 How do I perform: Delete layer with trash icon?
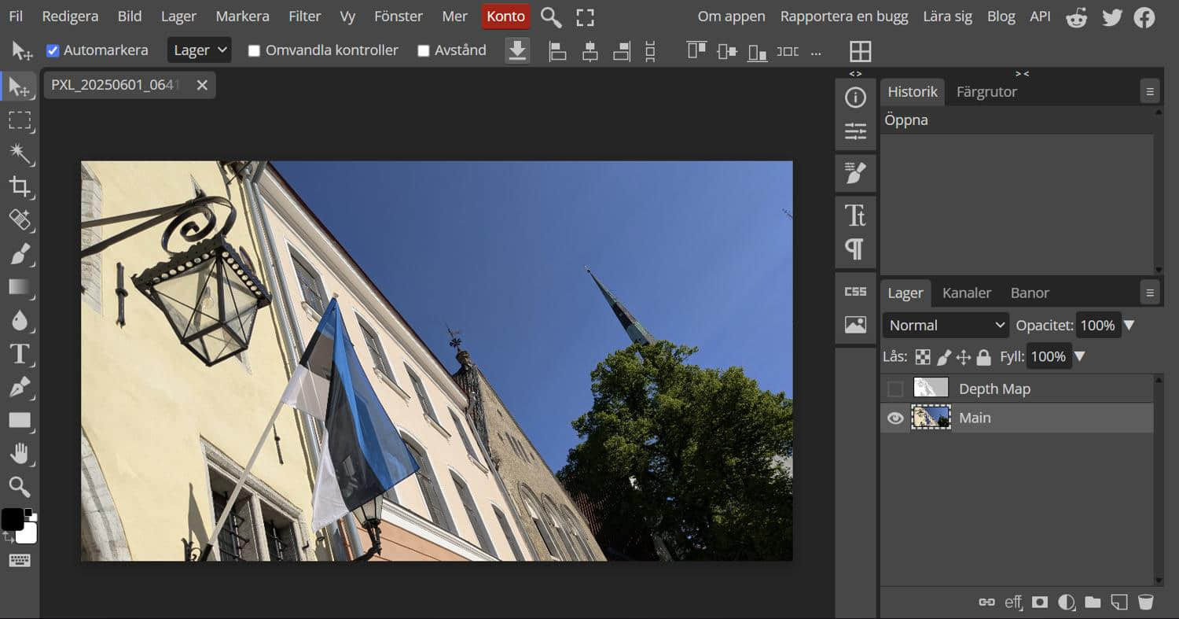pyautogui.click(x=1145, y=602)
